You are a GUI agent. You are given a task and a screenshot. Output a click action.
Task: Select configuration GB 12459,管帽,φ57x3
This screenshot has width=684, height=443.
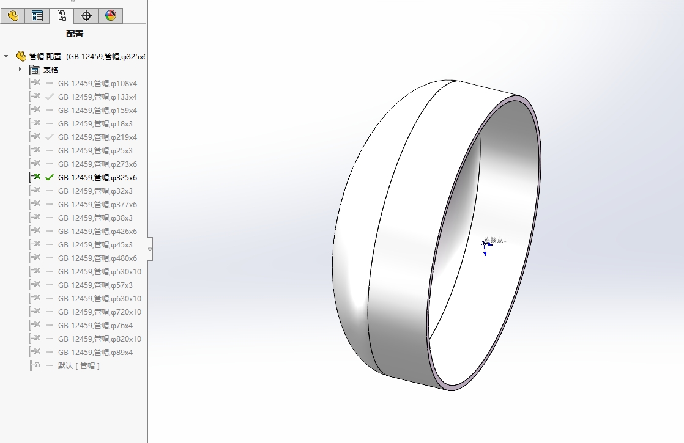pos(95,285)
